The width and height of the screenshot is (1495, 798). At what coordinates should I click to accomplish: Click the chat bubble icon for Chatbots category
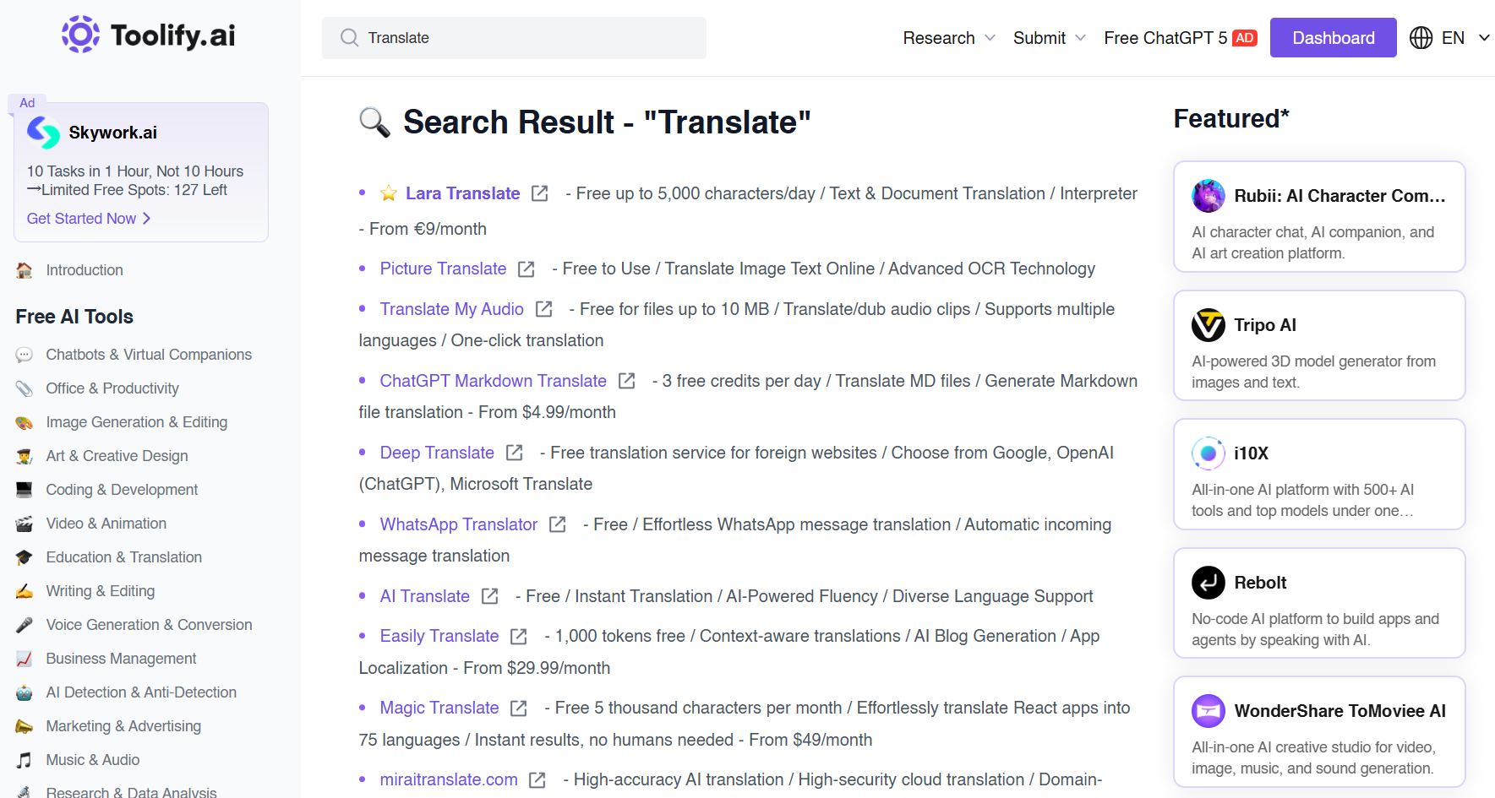click(25, 355)
